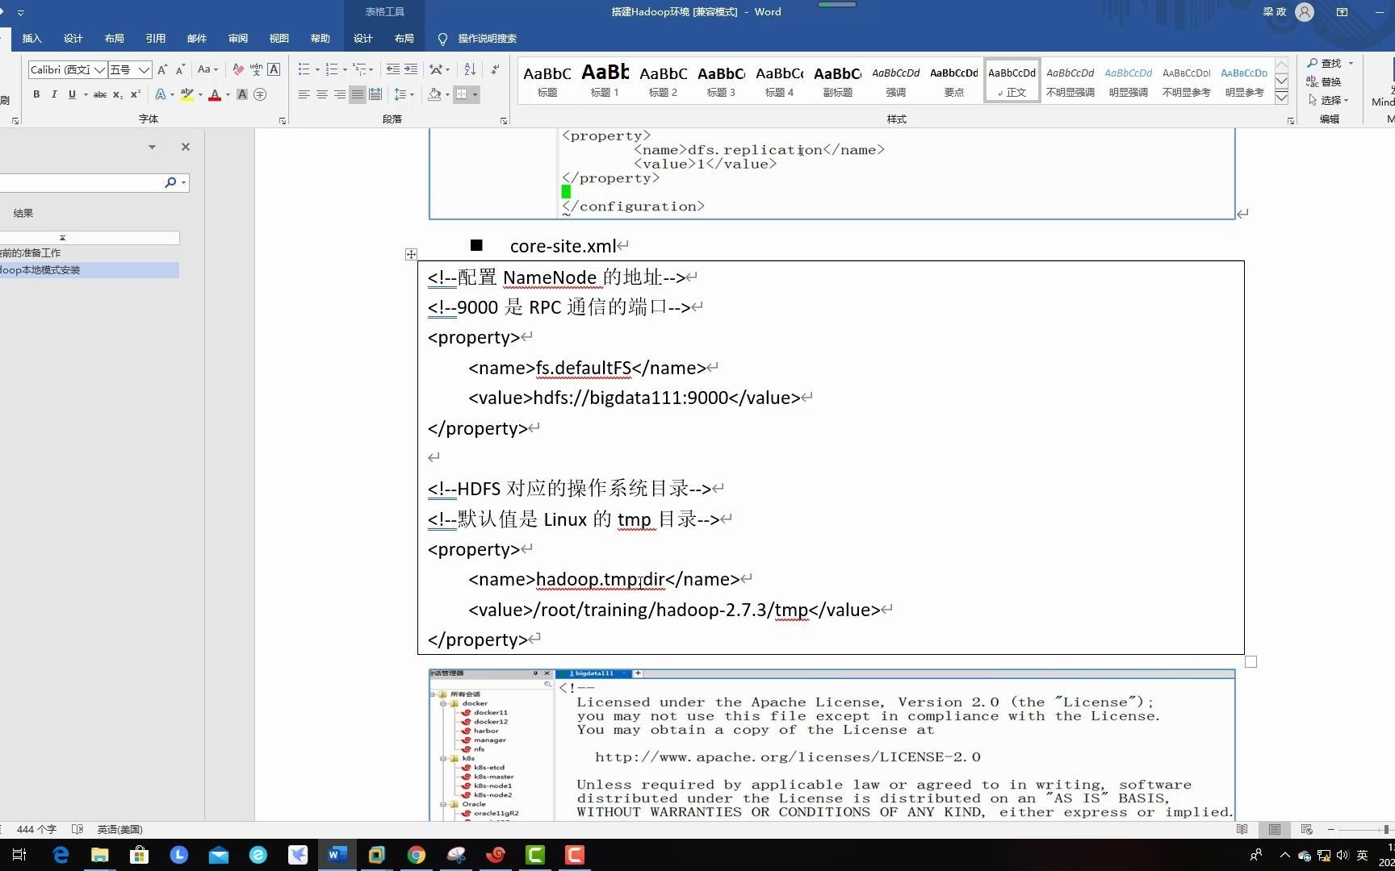Viewport: 1395px width, 871px height.
Task: Toggle bold formatting in the font group
Action: [x=36, y=94]
